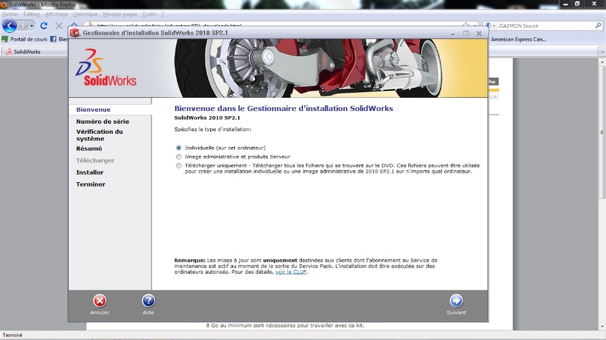
Task: Open Firefox tab list dropdown
Action: [602, 51]
